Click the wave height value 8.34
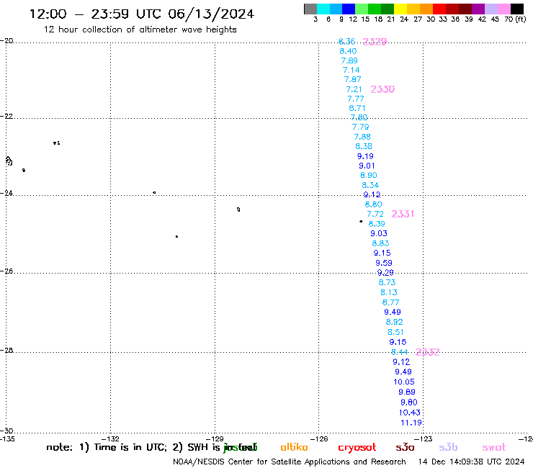Viewport: 533px width, 468px height. click(370, 185)
